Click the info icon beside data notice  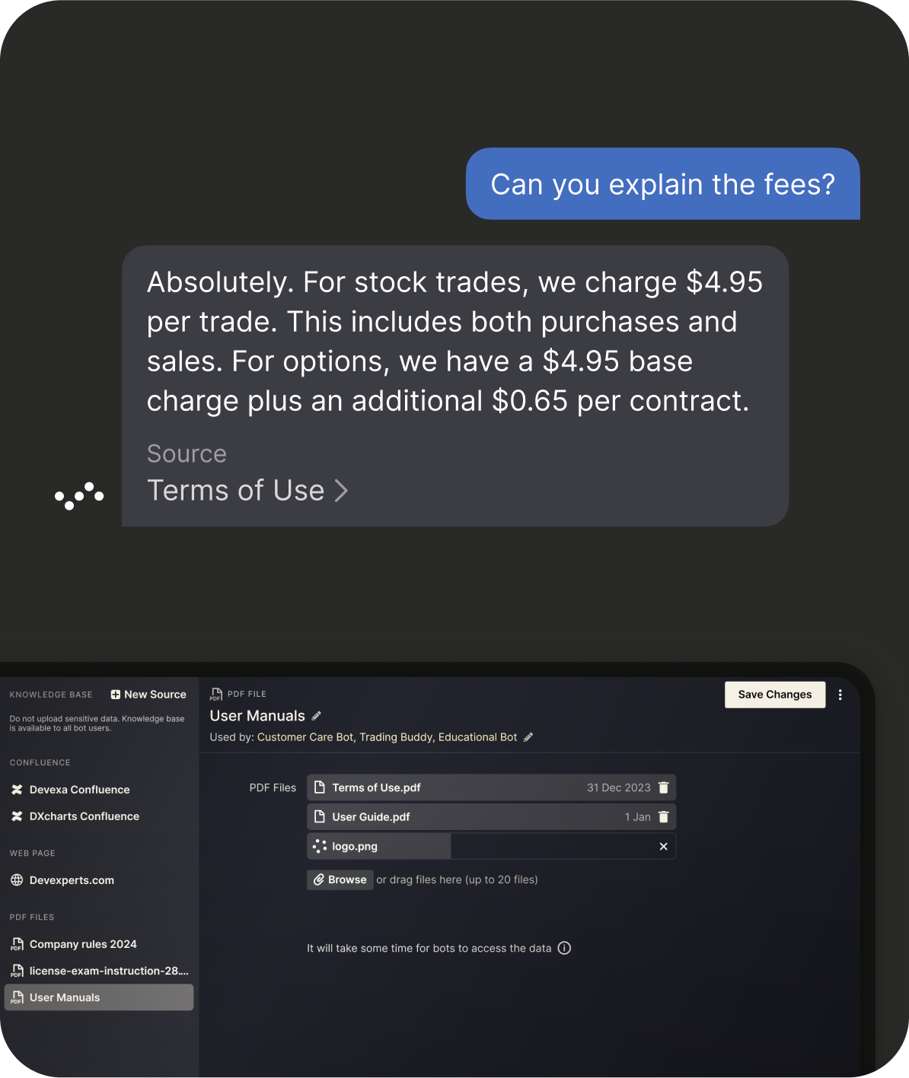click(564, 948)
